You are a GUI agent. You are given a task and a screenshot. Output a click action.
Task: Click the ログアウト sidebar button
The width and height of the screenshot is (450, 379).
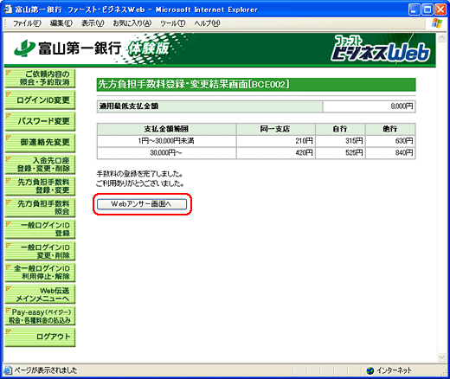point(40,337)
